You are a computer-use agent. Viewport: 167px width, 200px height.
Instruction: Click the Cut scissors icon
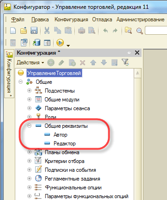[47, 31]
